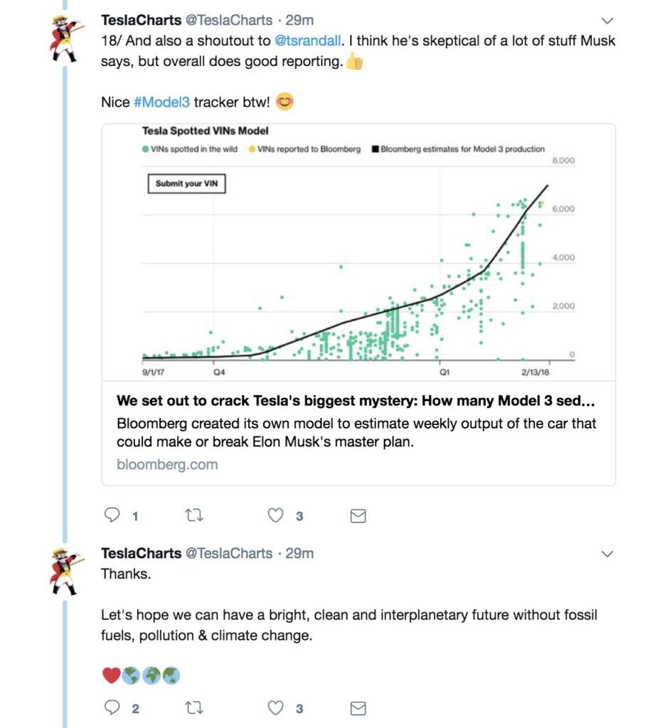The width and height of the screenshot is (655, 728).
Task: Open bloomberg.com link in card
Action: coord(167,464)
